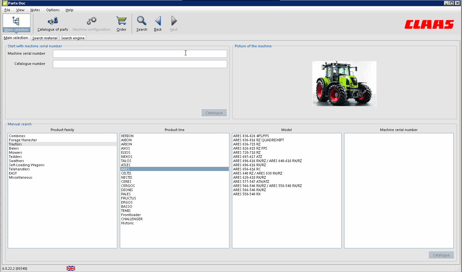
Task: Click the Catalogue number input field
Action: click(140, 64)
